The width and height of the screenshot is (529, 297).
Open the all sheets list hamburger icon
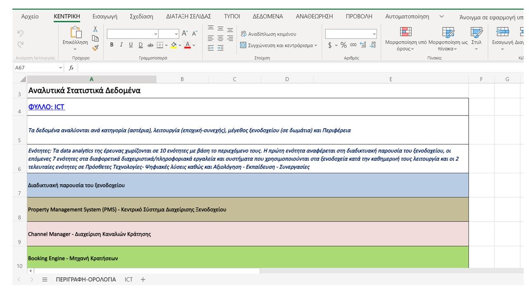tap(45, 280)
